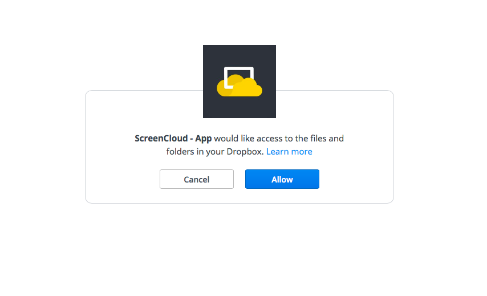487x296 pixels.
Task: Click the word "ScreenCloud" in bold text
Action: point(161,139)
